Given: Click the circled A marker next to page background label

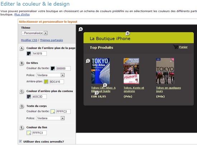Looking at the screenshot, I should (22, 48).
